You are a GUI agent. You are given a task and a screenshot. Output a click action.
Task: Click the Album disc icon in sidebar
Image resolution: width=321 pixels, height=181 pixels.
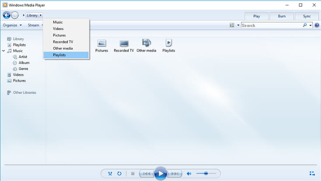[x=15, y=63]
